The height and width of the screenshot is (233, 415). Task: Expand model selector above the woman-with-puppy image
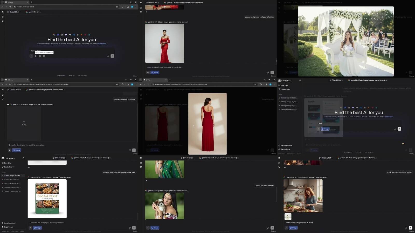pyautogui.click(x=219, y=158)
